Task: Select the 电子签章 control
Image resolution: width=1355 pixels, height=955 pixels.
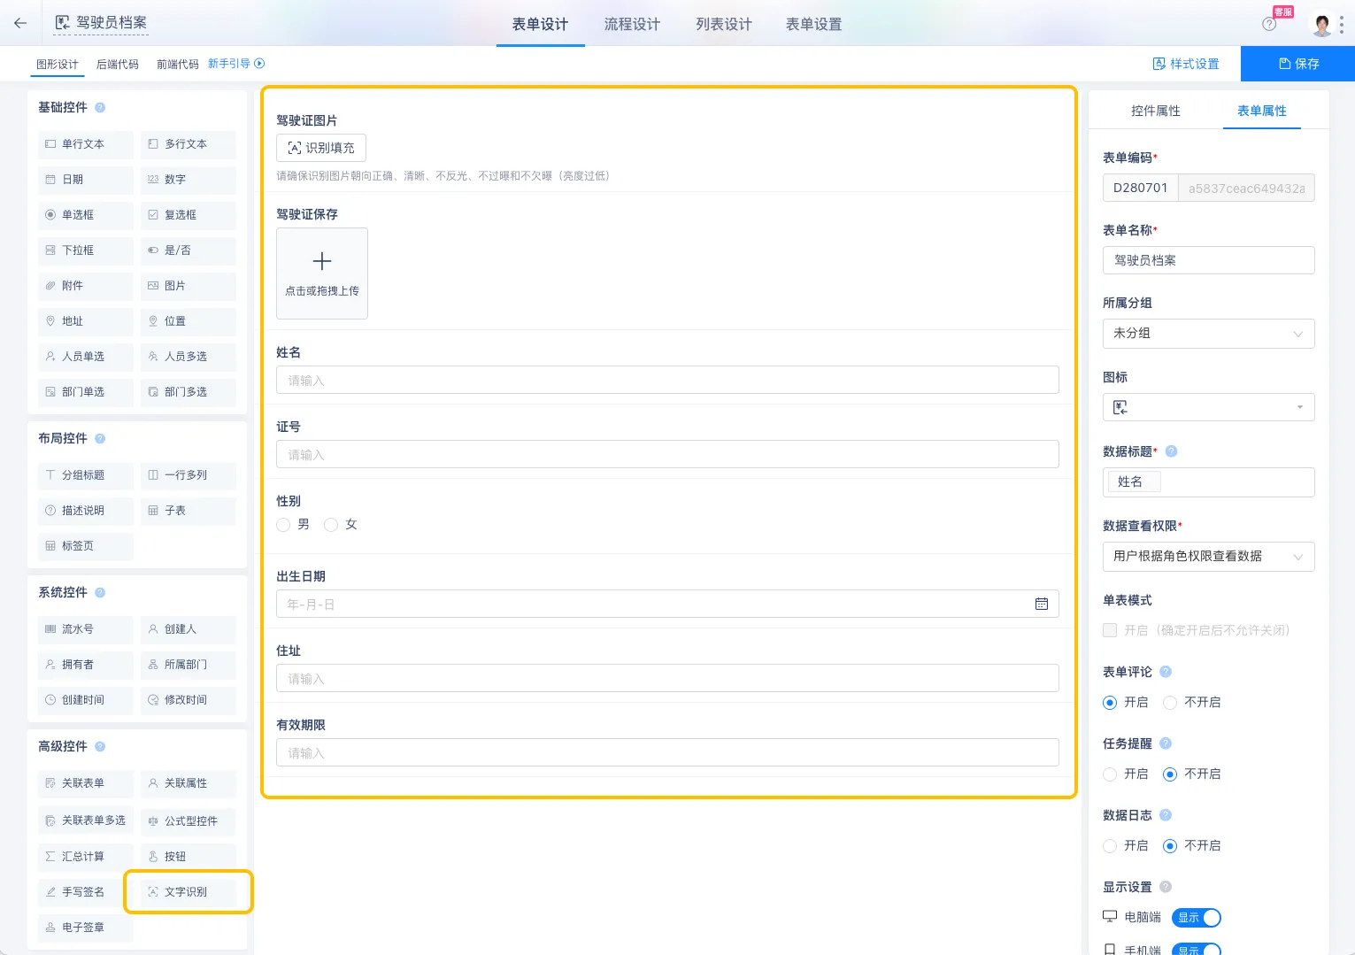Action: coord(85,928)
